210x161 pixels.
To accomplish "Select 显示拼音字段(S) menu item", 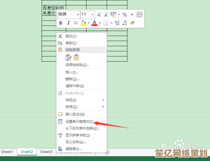I will 82,135.
